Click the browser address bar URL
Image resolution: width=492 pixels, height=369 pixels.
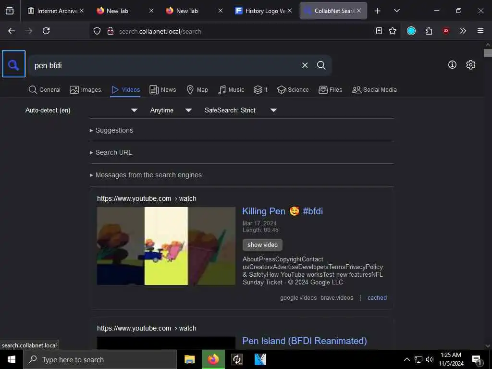coord(160,31)
